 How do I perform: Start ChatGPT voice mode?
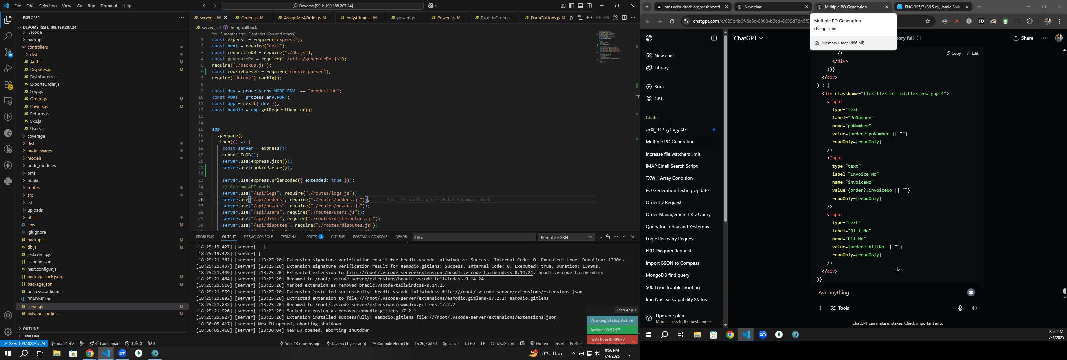click(974, 308)
